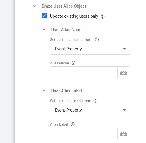This screenshot has width=146, height=143.
Task: Show help for Set user alias name from
Action: point(97,39)
